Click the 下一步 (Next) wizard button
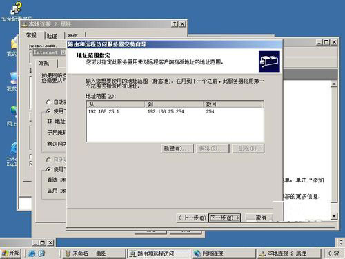The height and width of the screenshot is (259, 345). (x=225, y=218)
